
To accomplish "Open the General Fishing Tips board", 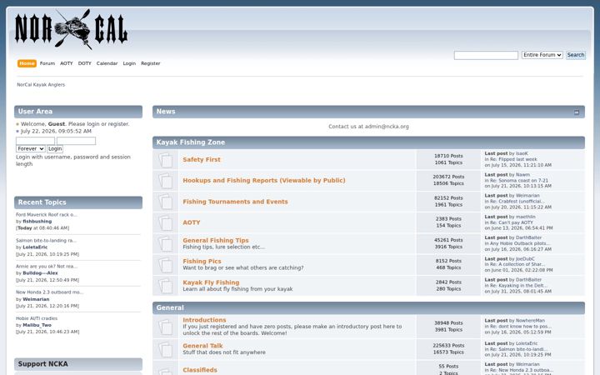I will tap(216, 240).
